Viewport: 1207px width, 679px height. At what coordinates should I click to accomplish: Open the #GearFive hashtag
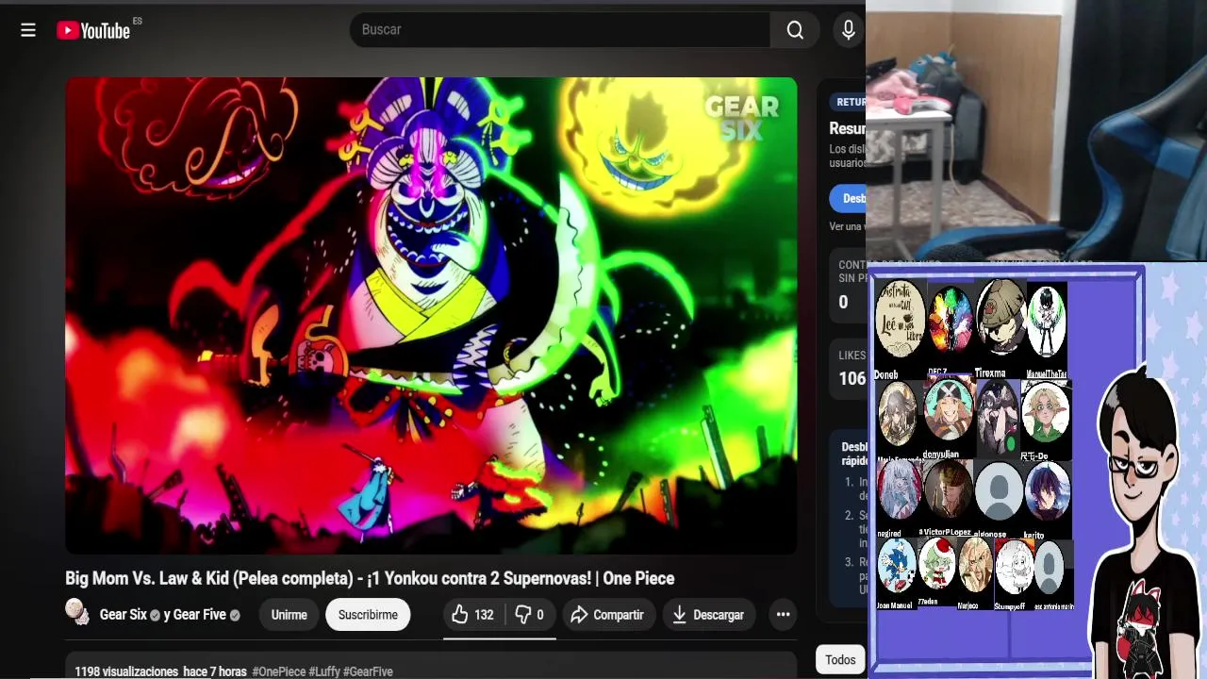pos(368,671)
